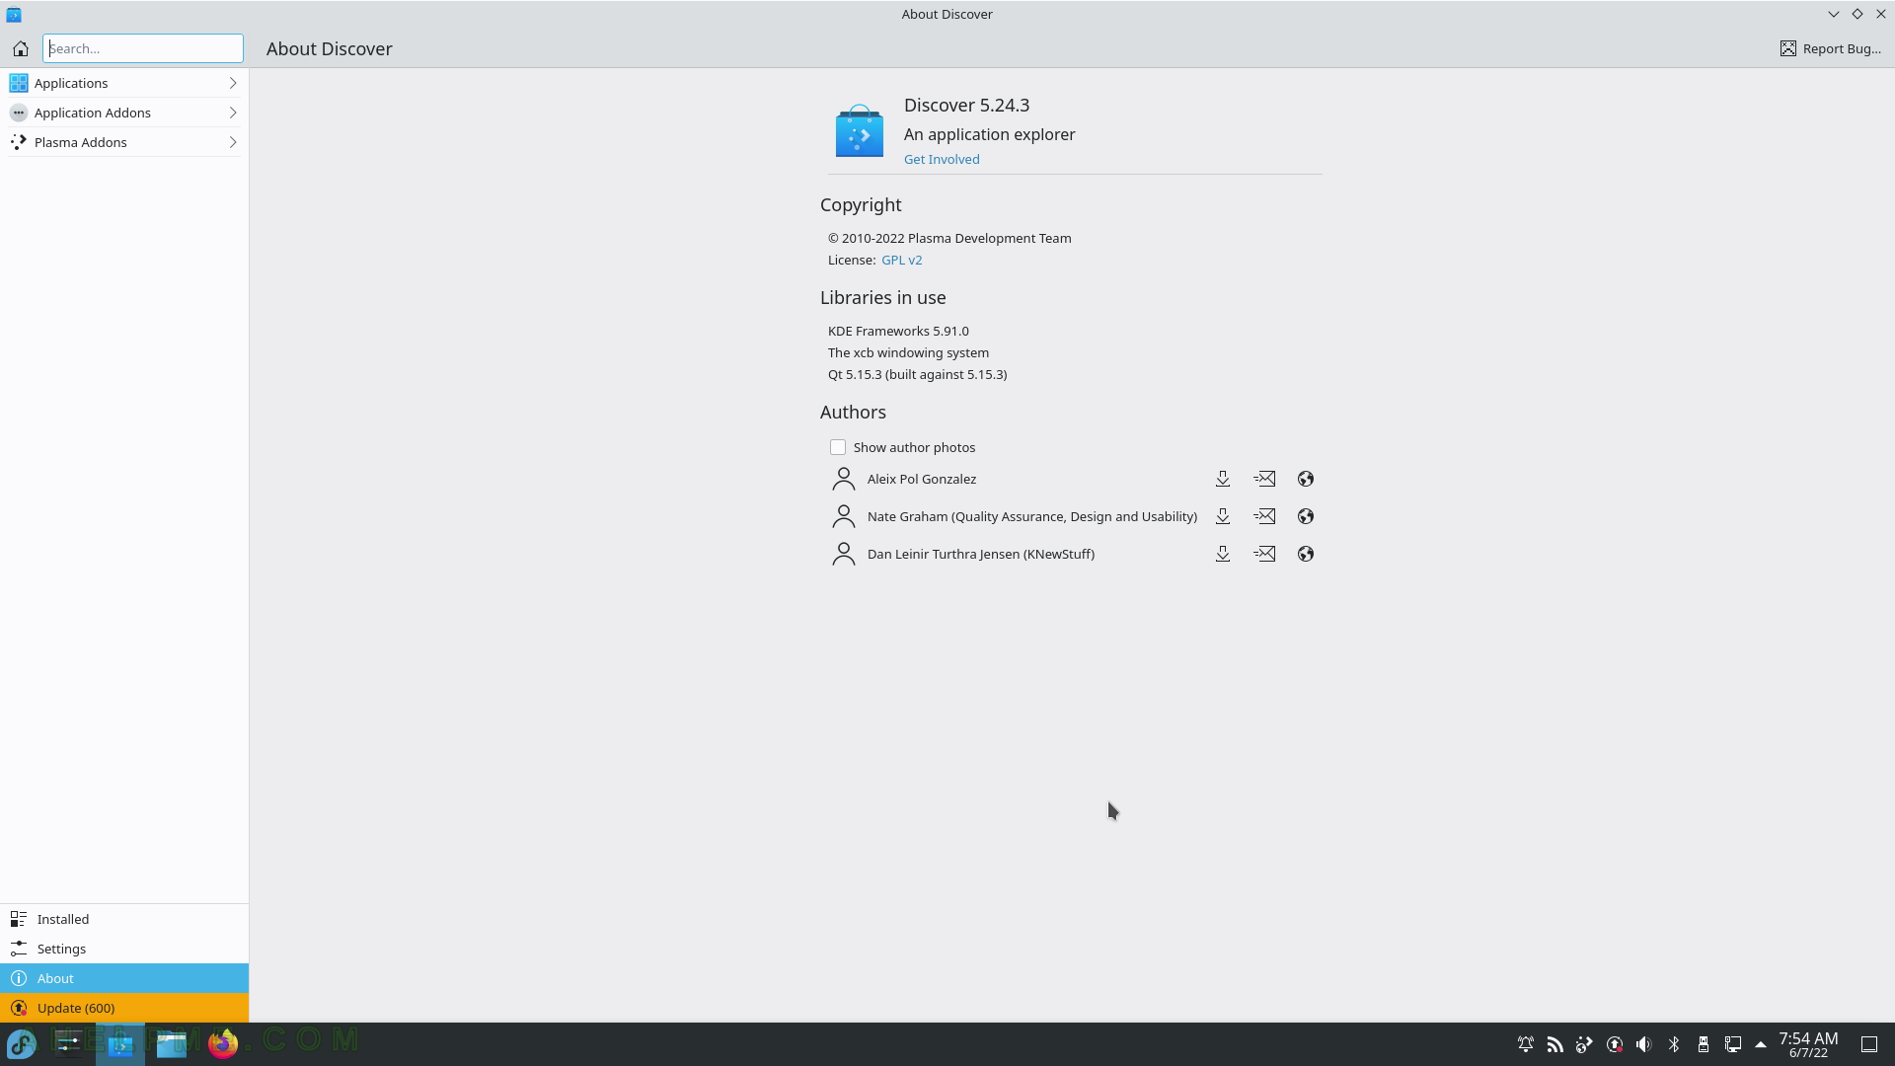Screen dimensions: 1895x1066
Task: Visit Dan Leinir Turthra Jensen's homepage
Action: [x=1306, y=554]
